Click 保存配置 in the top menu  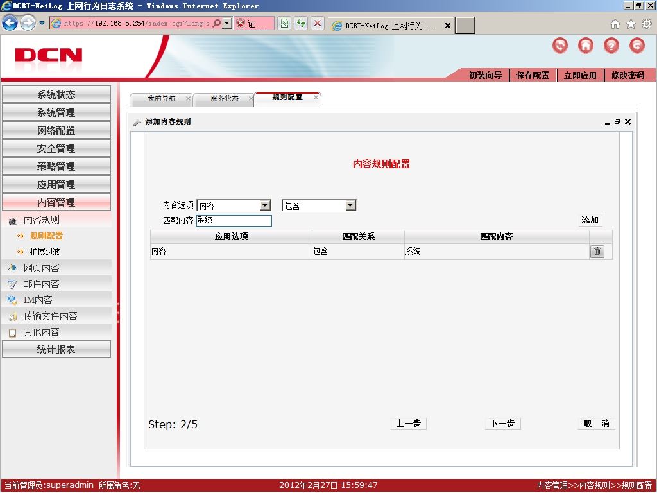533,76
